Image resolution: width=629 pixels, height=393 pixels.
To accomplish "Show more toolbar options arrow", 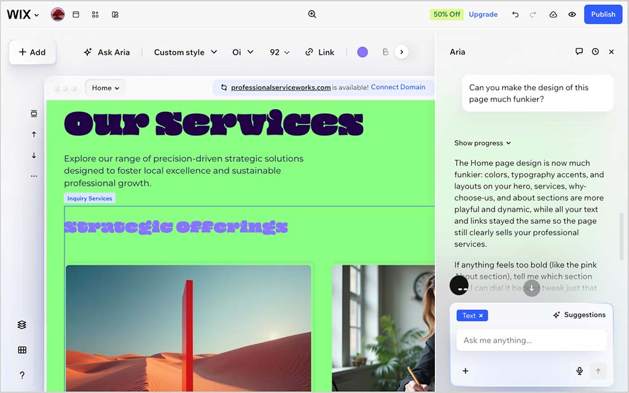I will (402, 52).
